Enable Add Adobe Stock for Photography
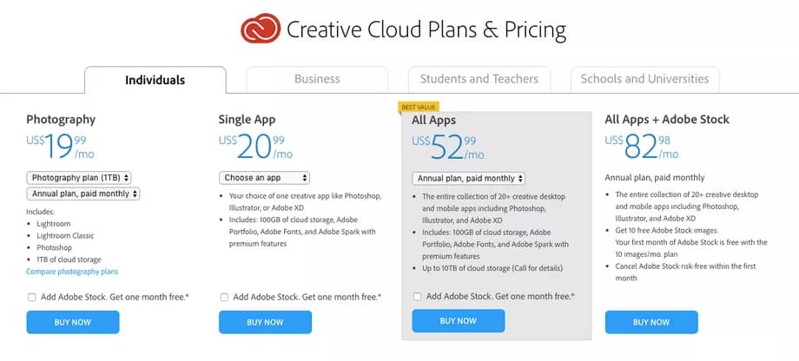Image resolution: width=799 pixels, height=361 pixels. [x=32, y=298]
